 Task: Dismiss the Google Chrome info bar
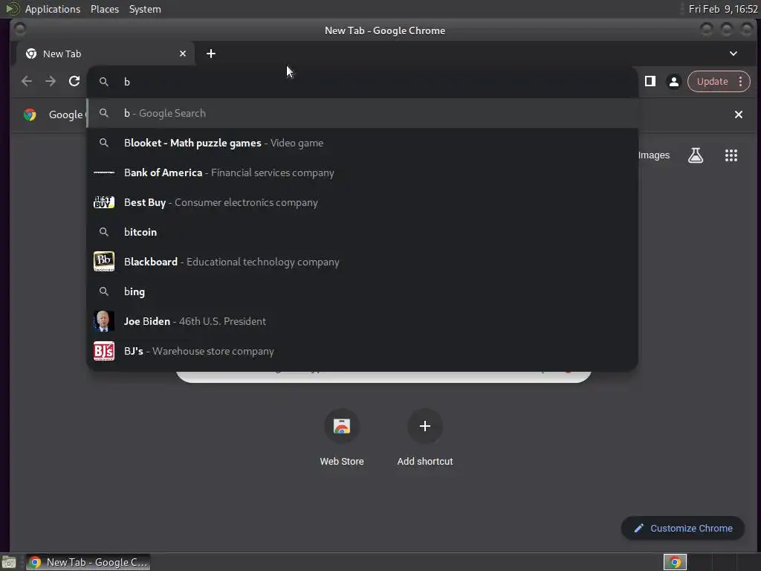click(x=738, y=114)
